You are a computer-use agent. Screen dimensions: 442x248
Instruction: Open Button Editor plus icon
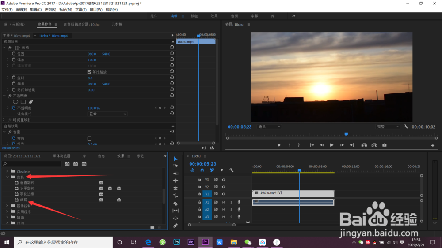point(433,145)
